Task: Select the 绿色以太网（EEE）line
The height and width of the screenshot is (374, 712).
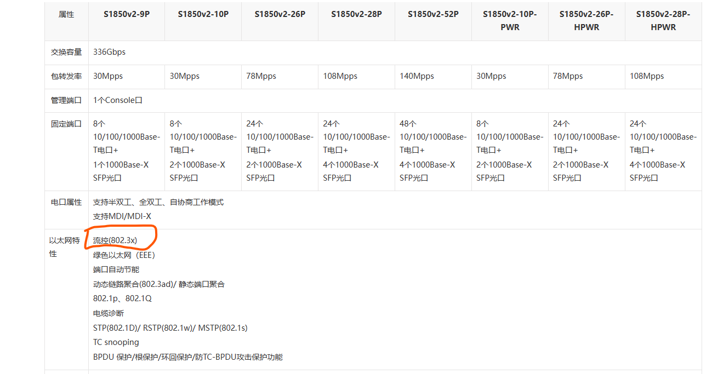Action: coord(124,255)
